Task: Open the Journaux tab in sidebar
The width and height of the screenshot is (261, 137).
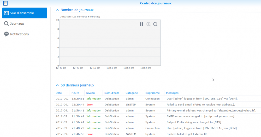Action: click(17, 24)
